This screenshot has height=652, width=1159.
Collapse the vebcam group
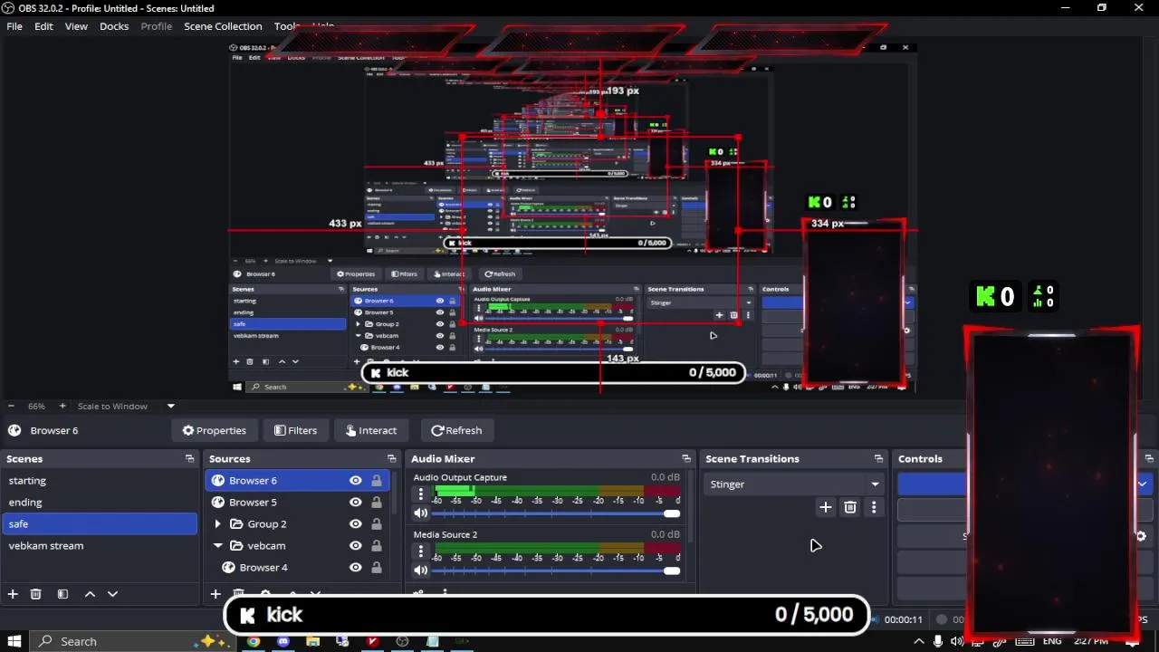click(217, 546)
